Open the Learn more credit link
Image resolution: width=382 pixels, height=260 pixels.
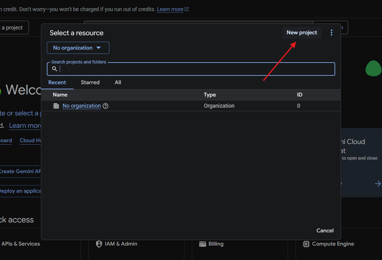coord(170,9)
